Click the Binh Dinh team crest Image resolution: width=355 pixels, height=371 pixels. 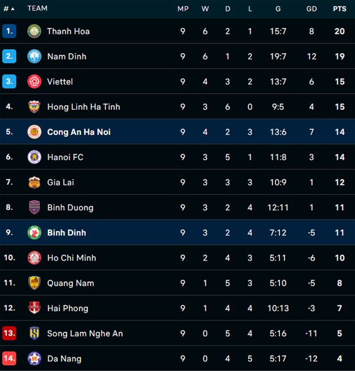(34, 233)
